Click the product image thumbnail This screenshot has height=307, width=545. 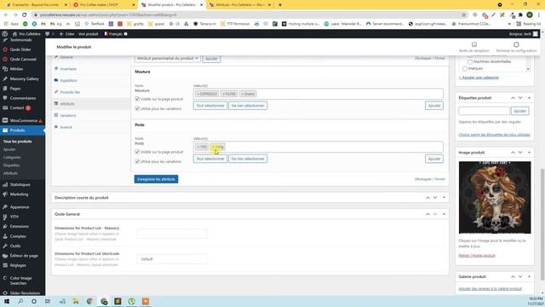click(x=495, y=197)
